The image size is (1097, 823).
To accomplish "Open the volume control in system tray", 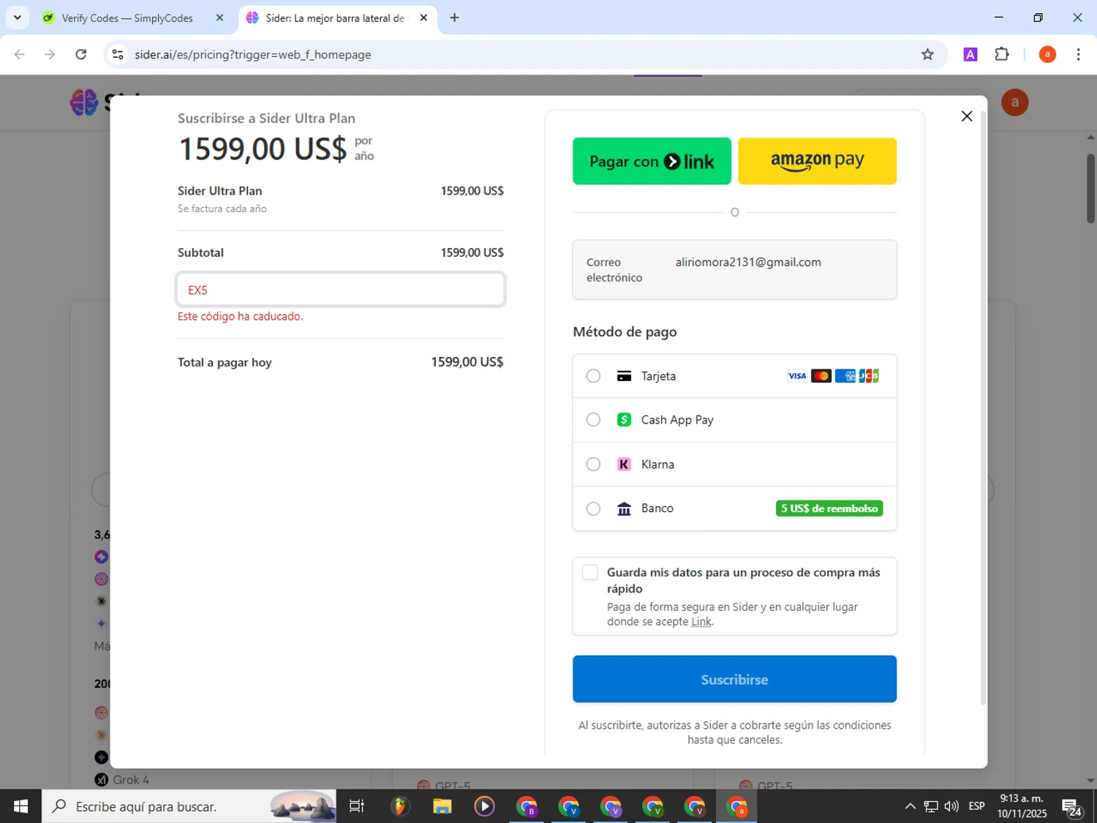I will tap(951, 806).
